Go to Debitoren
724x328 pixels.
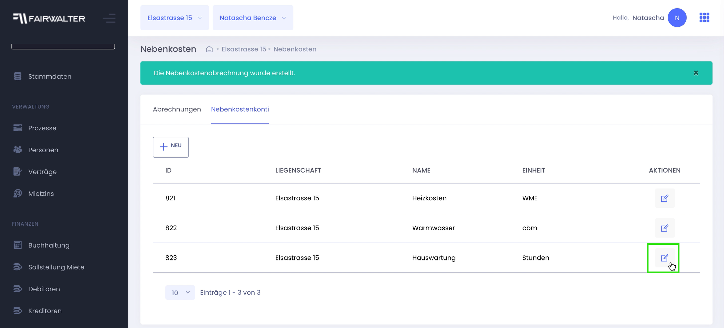coord(44,289)
